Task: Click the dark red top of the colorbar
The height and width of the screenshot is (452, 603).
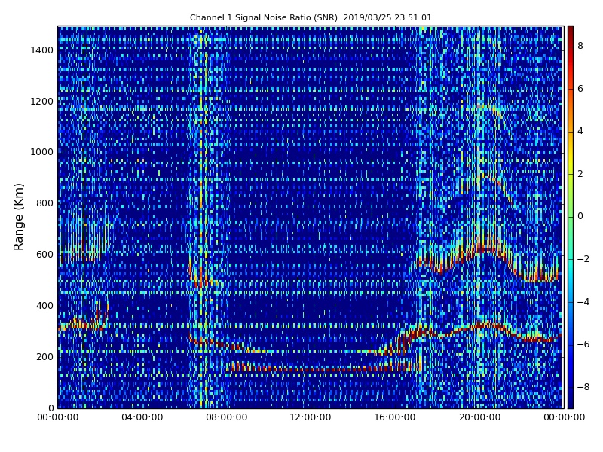Action: tap(571, 31)
